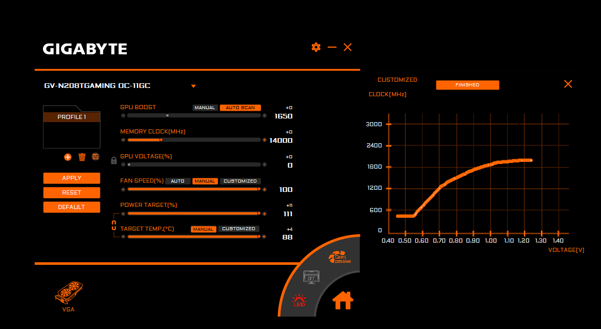Image resolution: width=601 pixels, height=329 pixels.
Task: Switch GPU Boost to MANUAL mode
Action: pyautogui.click(x=205, y=108)
